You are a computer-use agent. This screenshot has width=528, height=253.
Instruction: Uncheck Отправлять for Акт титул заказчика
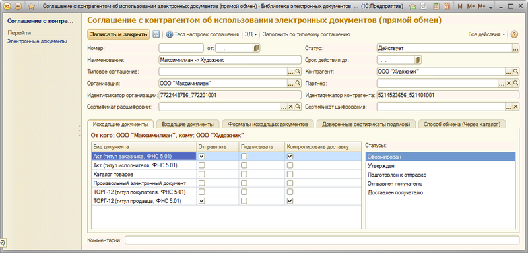202,156
